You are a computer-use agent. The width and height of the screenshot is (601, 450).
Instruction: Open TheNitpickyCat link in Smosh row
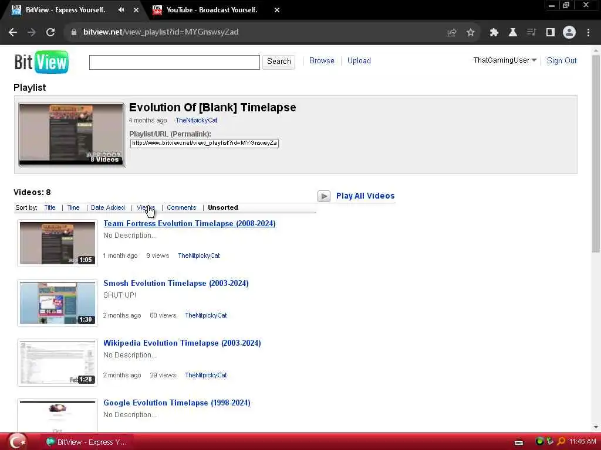[x=206, y=315]
